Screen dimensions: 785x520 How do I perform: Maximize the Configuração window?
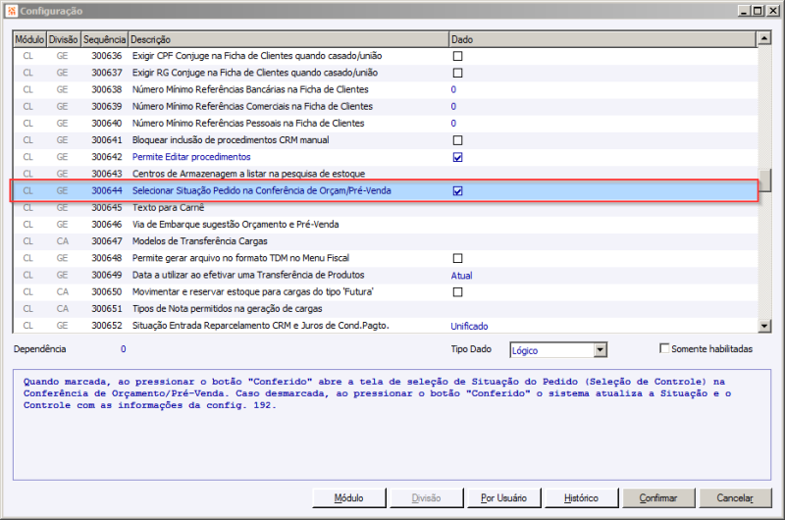pyautogui.click(x=758, y=11)
